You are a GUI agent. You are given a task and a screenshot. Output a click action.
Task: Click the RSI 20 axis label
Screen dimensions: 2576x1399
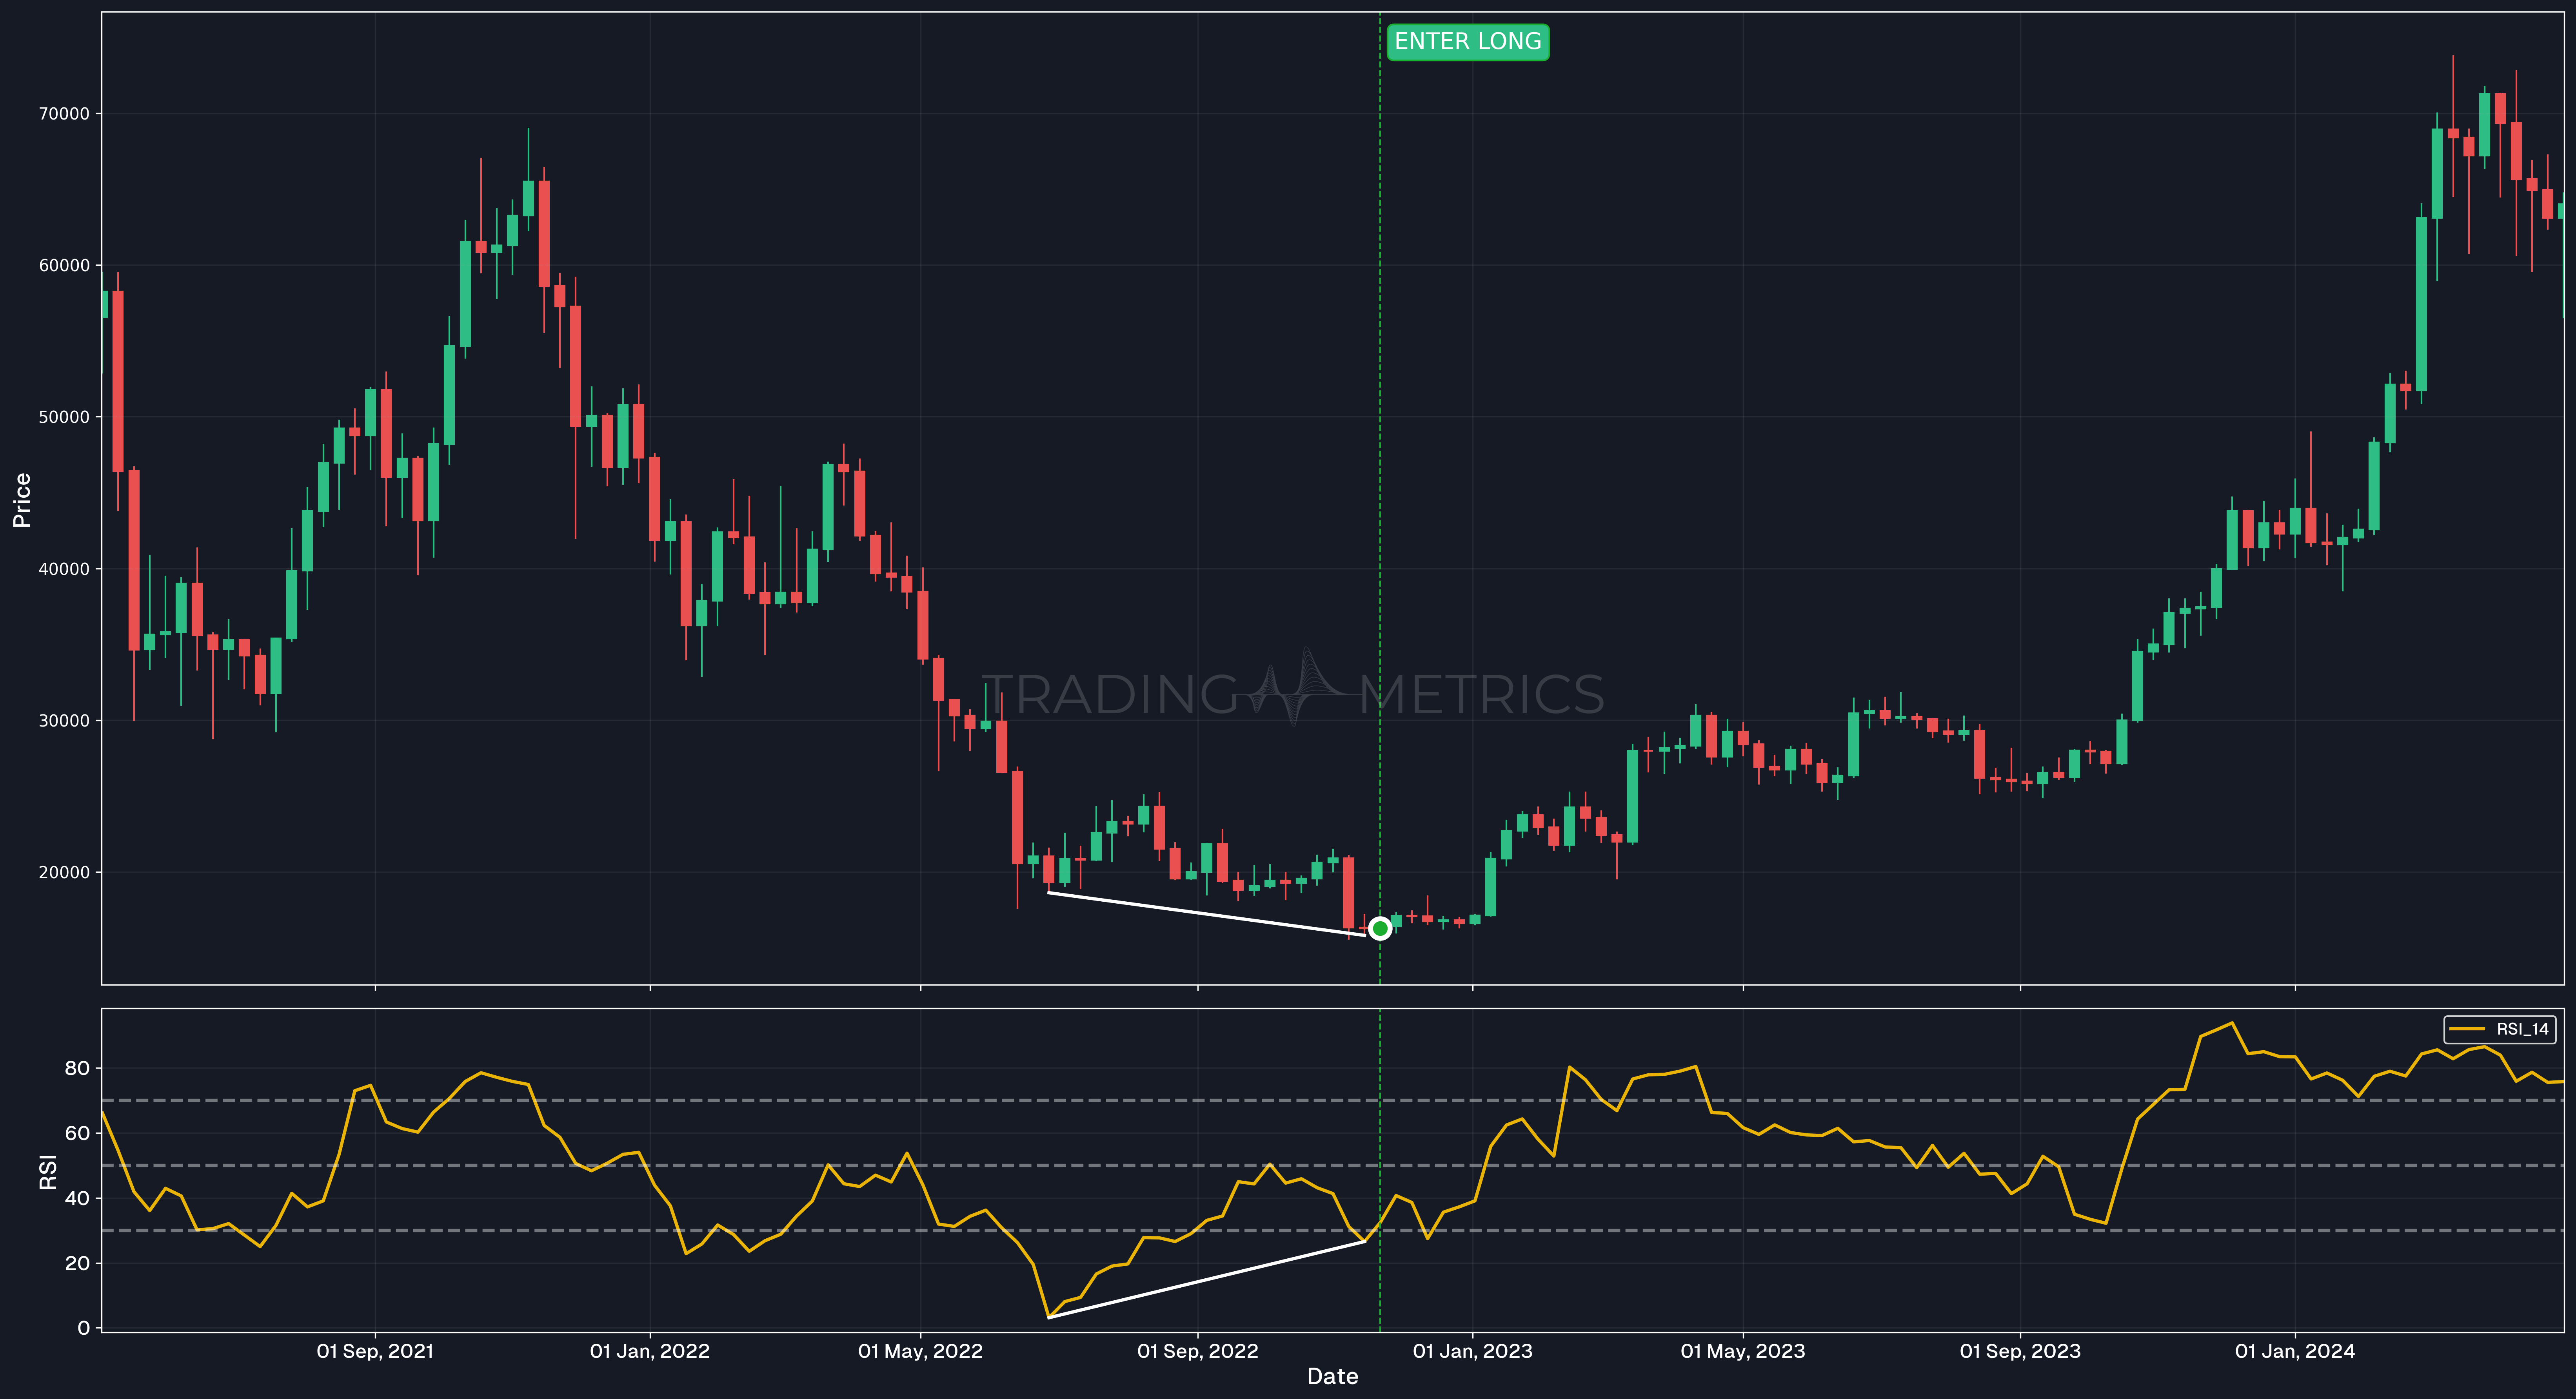click(x=77, y=1263)
